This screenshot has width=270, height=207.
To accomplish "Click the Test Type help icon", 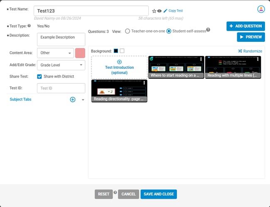I will pyautogui.click(x=29, y=26).
